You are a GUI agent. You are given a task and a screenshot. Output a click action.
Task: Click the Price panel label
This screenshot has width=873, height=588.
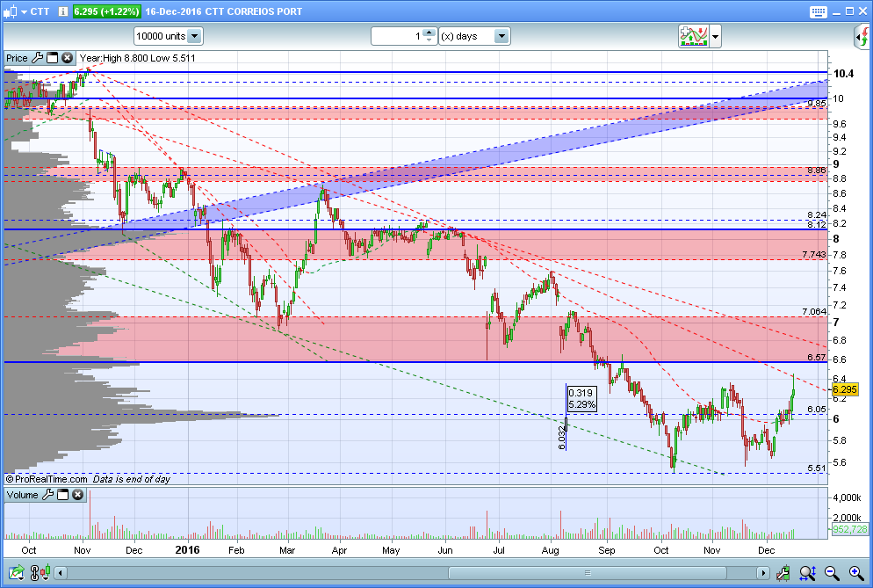(x=17, y=58)
